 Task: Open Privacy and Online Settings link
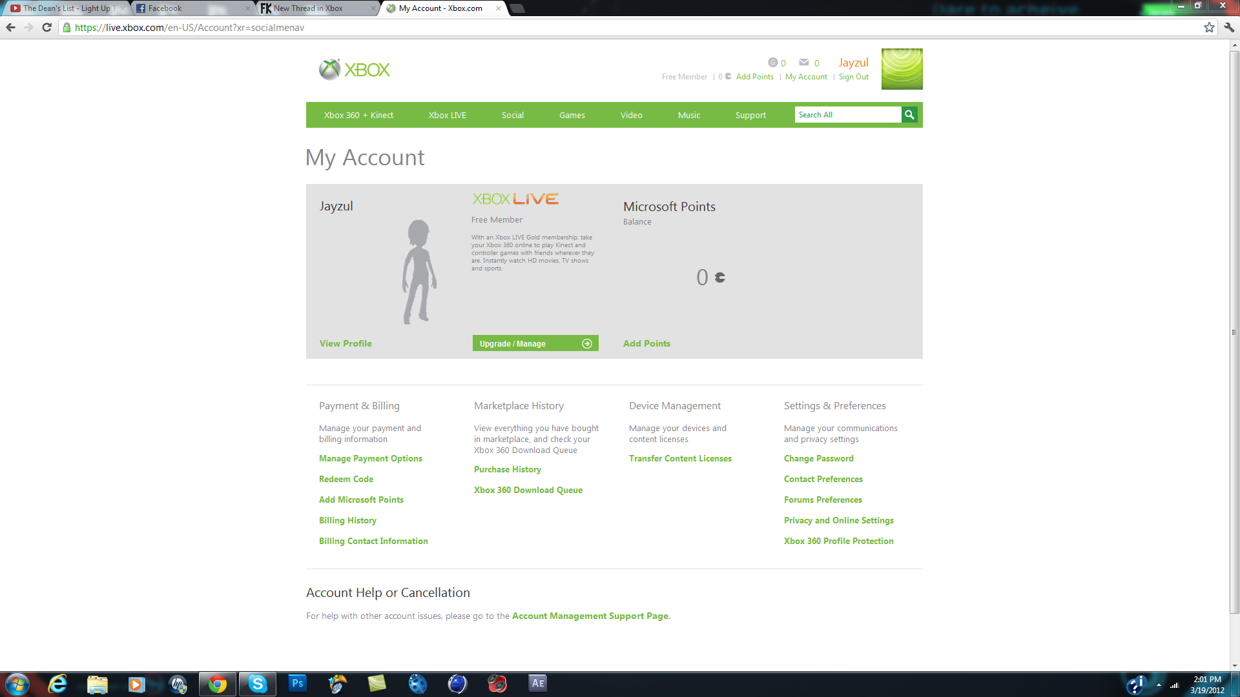tap(838, 520)
